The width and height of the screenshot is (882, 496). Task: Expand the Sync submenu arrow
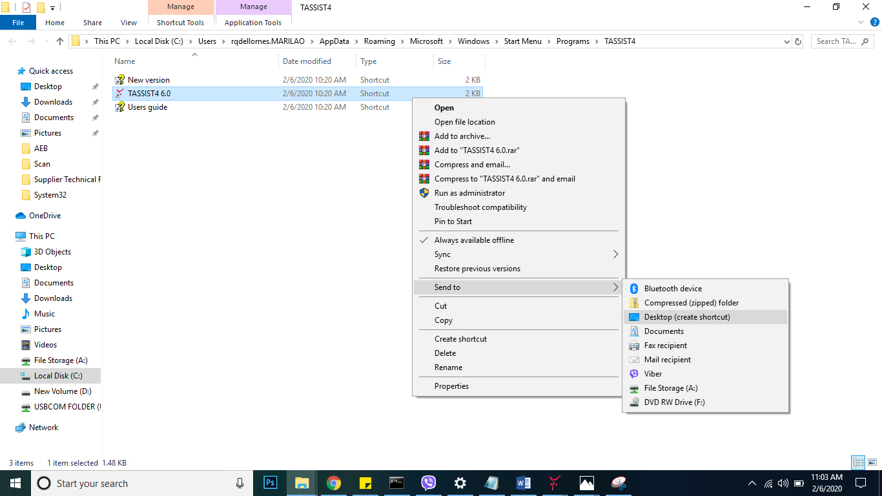[615, 254]
